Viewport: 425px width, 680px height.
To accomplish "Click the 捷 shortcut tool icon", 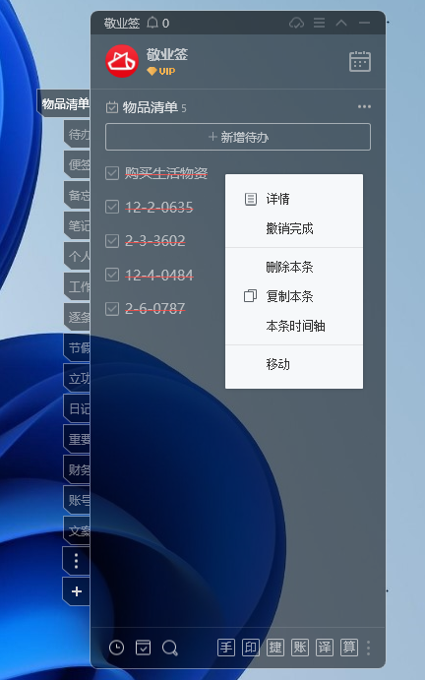I will pos(275,648).
